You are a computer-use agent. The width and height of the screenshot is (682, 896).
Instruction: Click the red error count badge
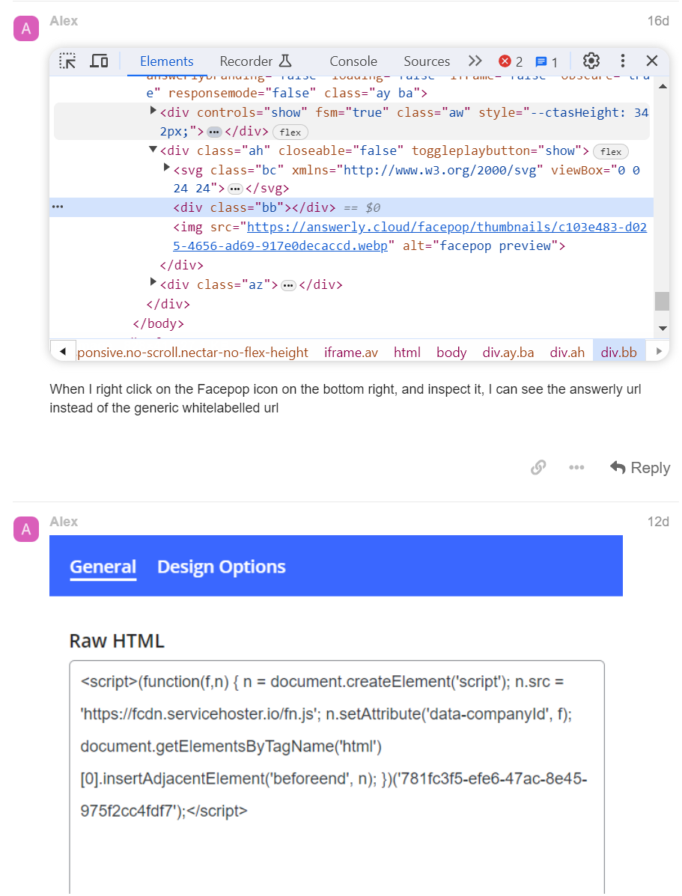(511, 61)
